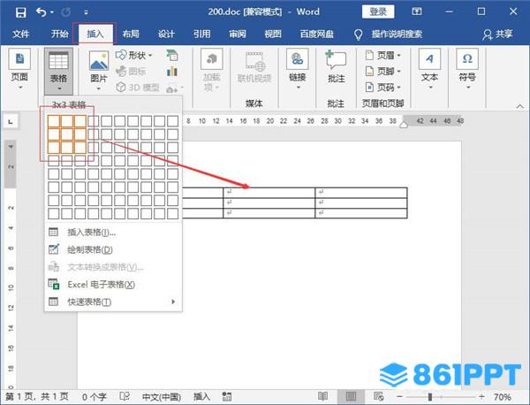Collapse the ribbon with the chevron
The width and height of the screenshot is (530, 405).
coord(520,106)
